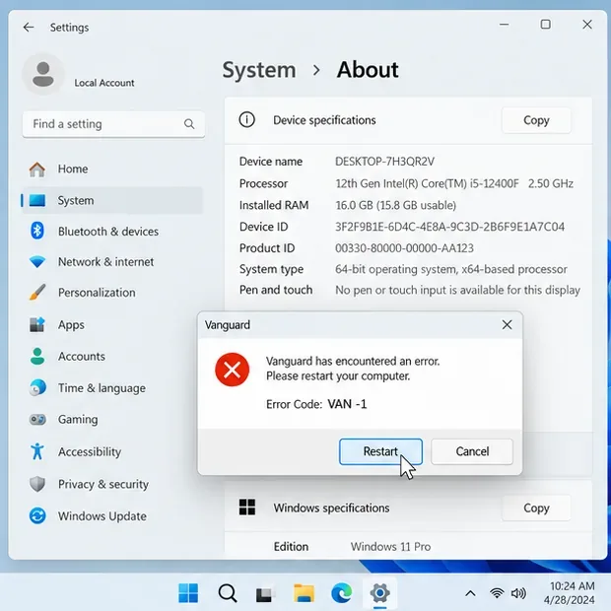Click the Time & language globe icon
This screenshot has height=611, width=611.
[37, 387]
